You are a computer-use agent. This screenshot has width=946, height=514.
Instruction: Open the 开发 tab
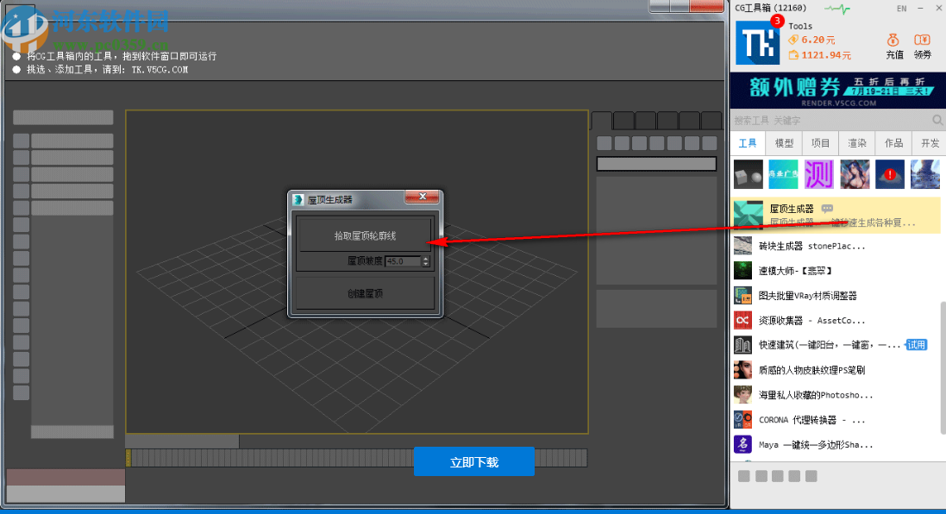click(x=929, y=142)
